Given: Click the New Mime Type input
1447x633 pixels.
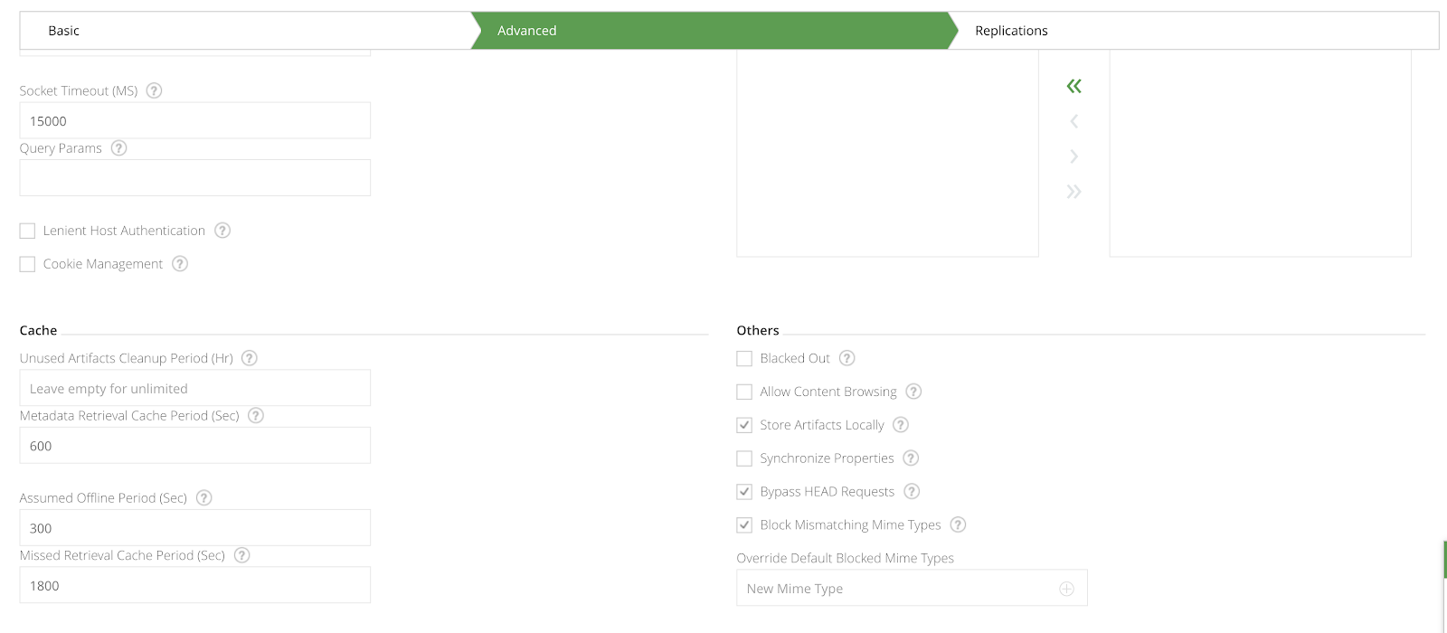Looking at the screenshot, I should point(912,588).
